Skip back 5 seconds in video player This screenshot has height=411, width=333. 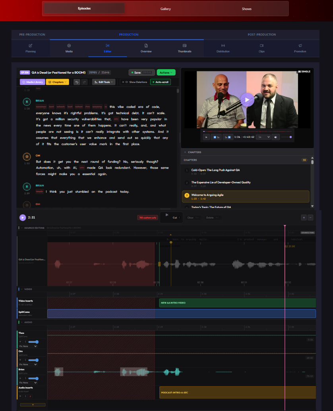(x=216, y=137)
